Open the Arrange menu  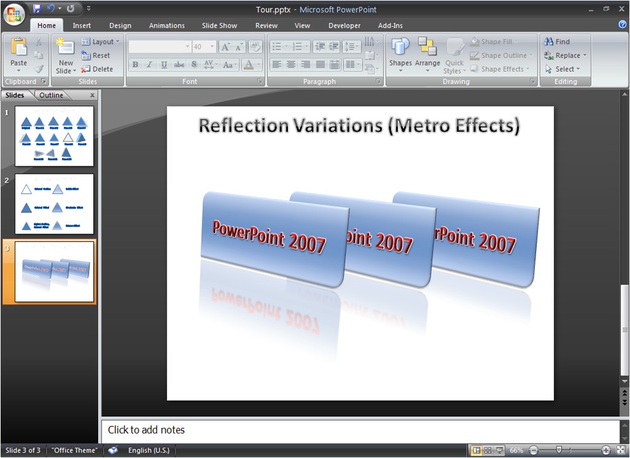[427, 55]
